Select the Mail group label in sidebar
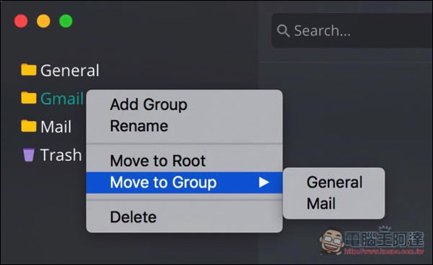This screenshot has height=265, width=433. coord(56,127)
